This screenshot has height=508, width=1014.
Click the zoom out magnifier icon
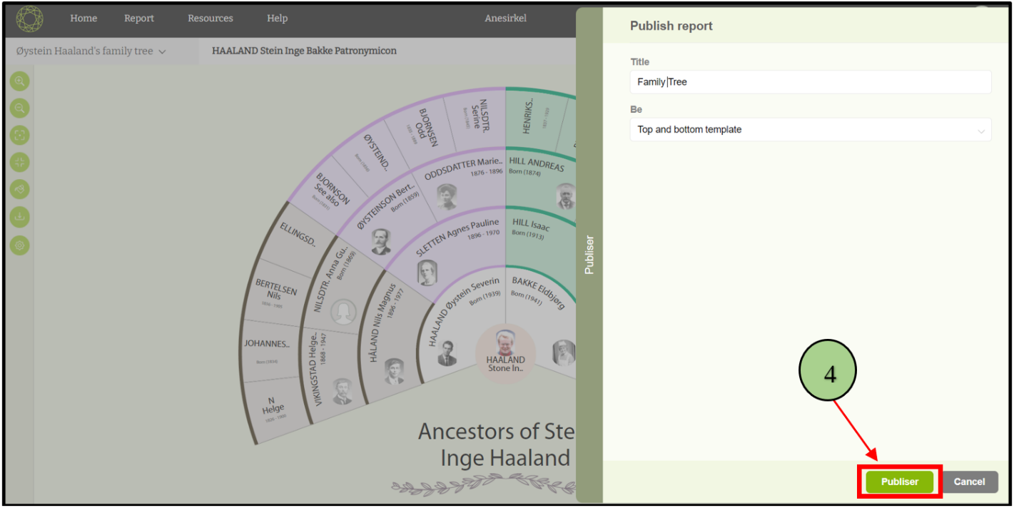pos(20,108)
